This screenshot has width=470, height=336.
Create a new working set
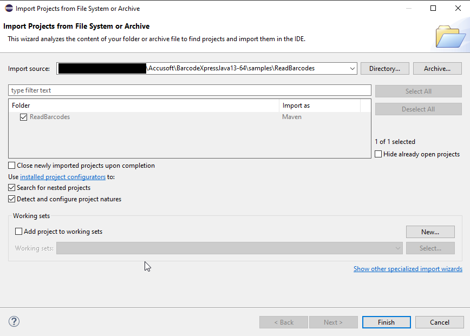tap(430, 232)
